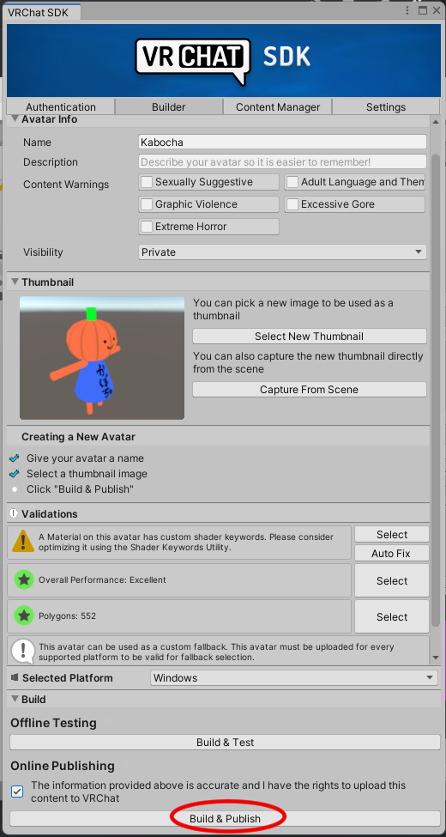Click the Description input field
The height and width of the screenshot is (837, 446).
[x=282, y=161]
